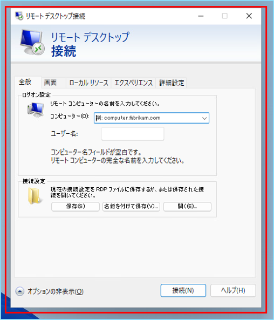
Task: Click the computer icon in ログオン設定
Action: coord(36,110)
